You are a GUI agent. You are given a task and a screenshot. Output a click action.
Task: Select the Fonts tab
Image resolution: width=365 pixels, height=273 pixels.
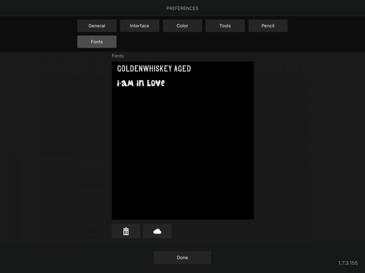(97, 42)
